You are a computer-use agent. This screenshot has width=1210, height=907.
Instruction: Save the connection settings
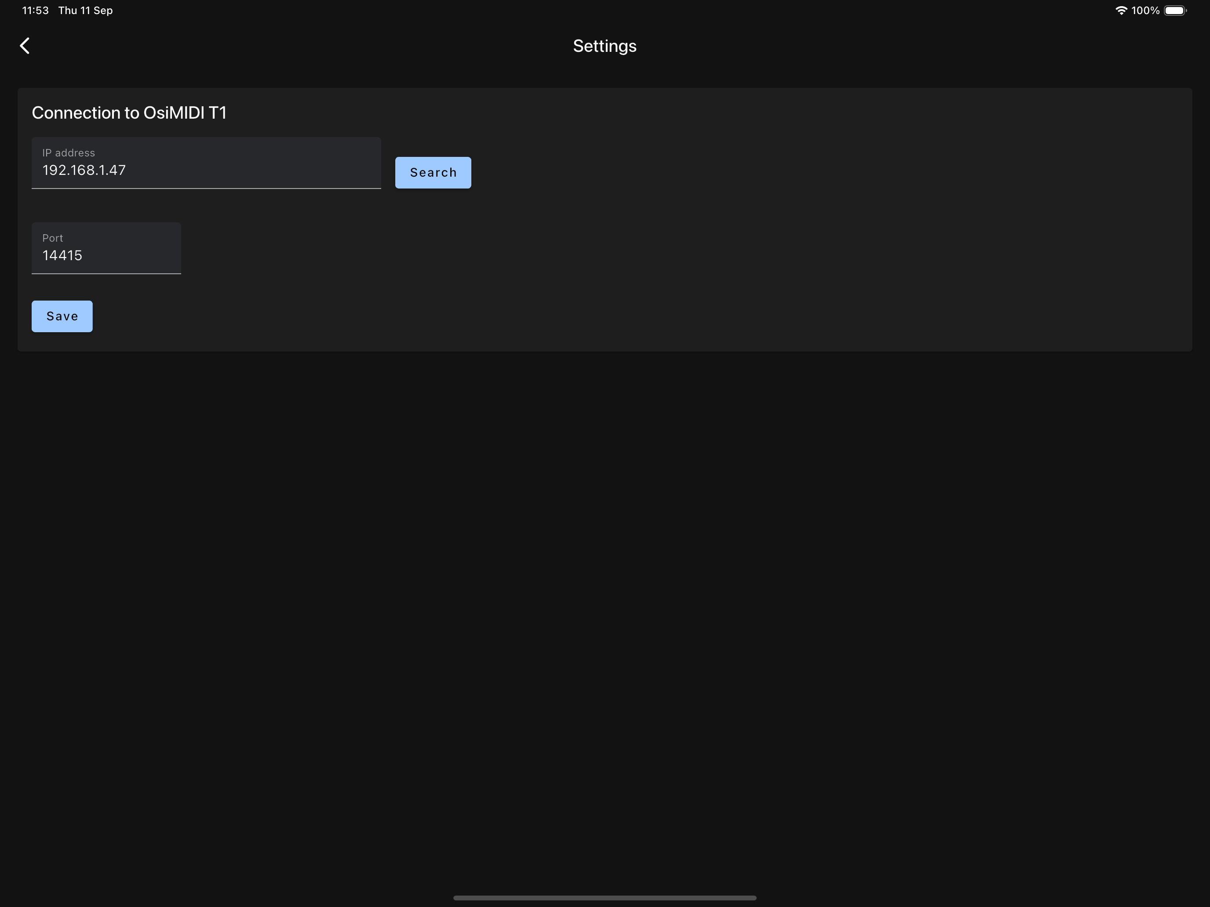(62, 316)
